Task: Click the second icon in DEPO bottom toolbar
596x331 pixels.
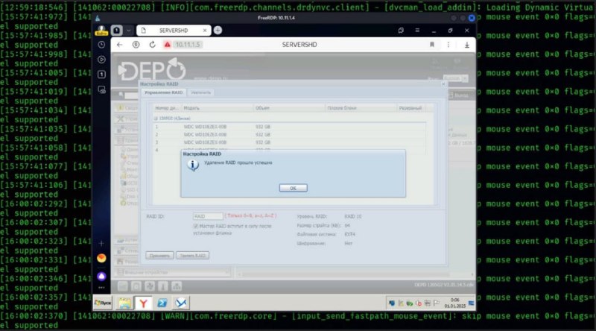Action: click(x=136, y=286)
